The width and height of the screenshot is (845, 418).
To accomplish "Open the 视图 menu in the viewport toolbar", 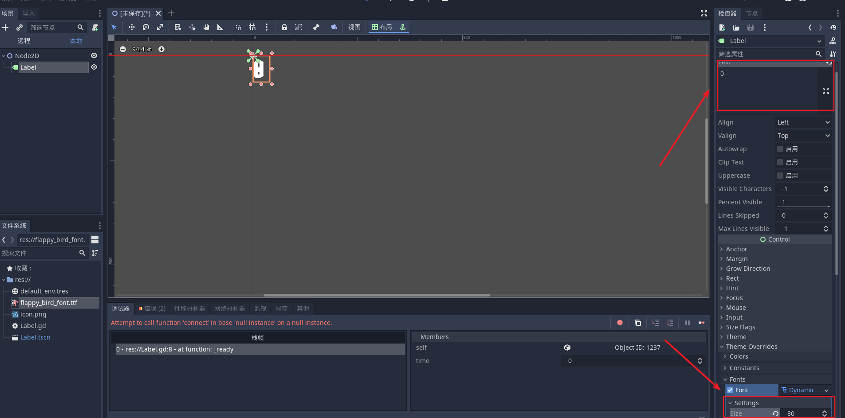I will (x=354, y=27).
